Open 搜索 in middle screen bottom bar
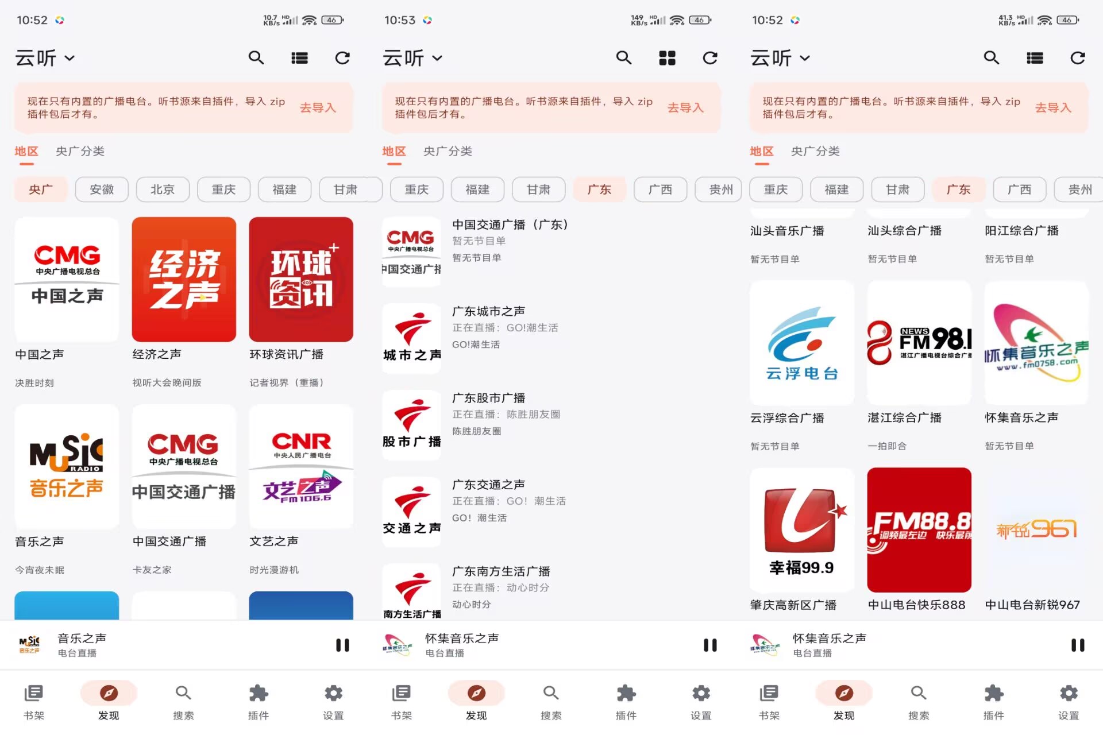The image size is (1103, 735). (x=551, y=702)
